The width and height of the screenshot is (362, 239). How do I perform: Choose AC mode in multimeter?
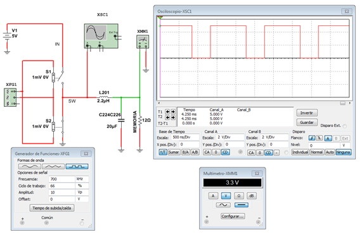coord(223,205)
